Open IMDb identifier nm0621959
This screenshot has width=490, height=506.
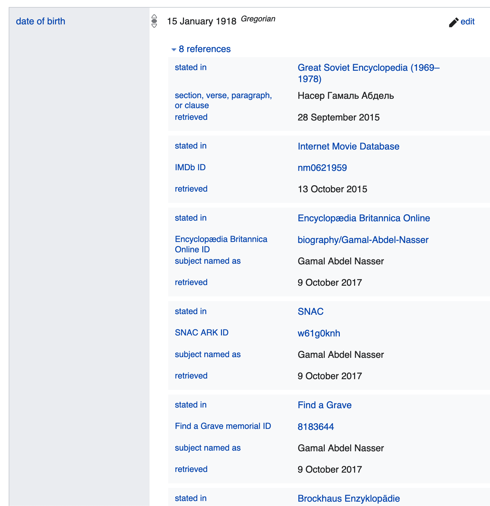point(322,168)
